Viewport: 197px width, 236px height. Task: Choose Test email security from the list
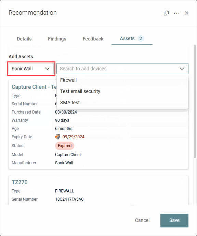click(x=122, y=91)
